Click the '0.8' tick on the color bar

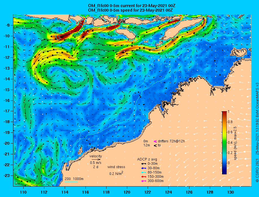(230, 122)
